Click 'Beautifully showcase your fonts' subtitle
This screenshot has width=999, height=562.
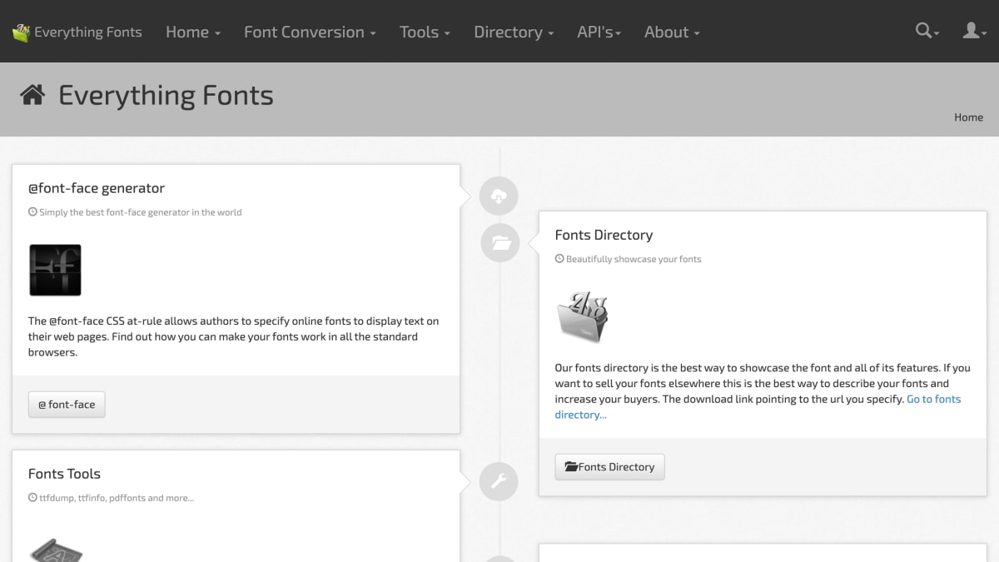(x=634, y=259)
